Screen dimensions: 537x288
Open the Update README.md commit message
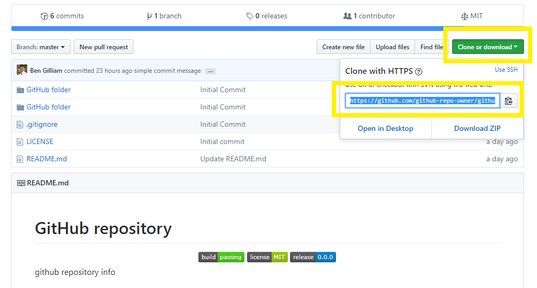click(233, 159)
